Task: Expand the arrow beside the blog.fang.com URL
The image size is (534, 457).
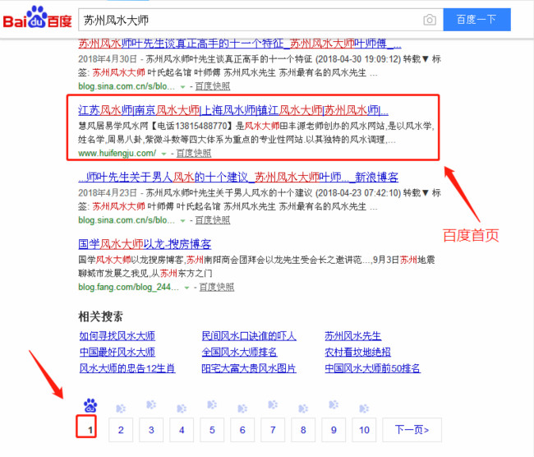Action: (x=186, y=289)
